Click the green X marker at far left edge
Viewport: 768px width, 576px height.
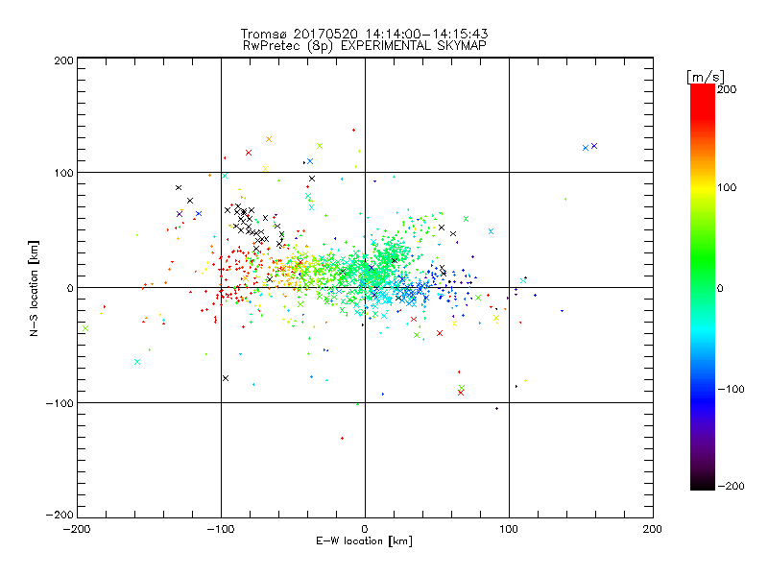(x=85, y=328)
